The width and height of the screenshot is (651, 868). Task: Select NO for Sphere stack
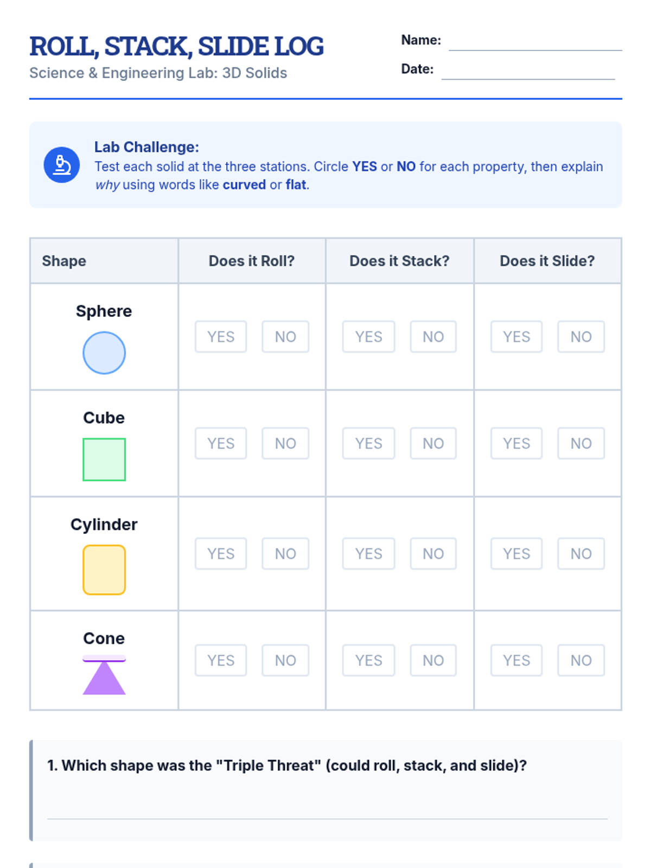[433, 337]
